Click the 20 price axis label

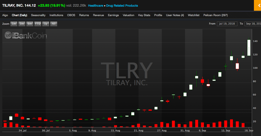click(254, 121)
